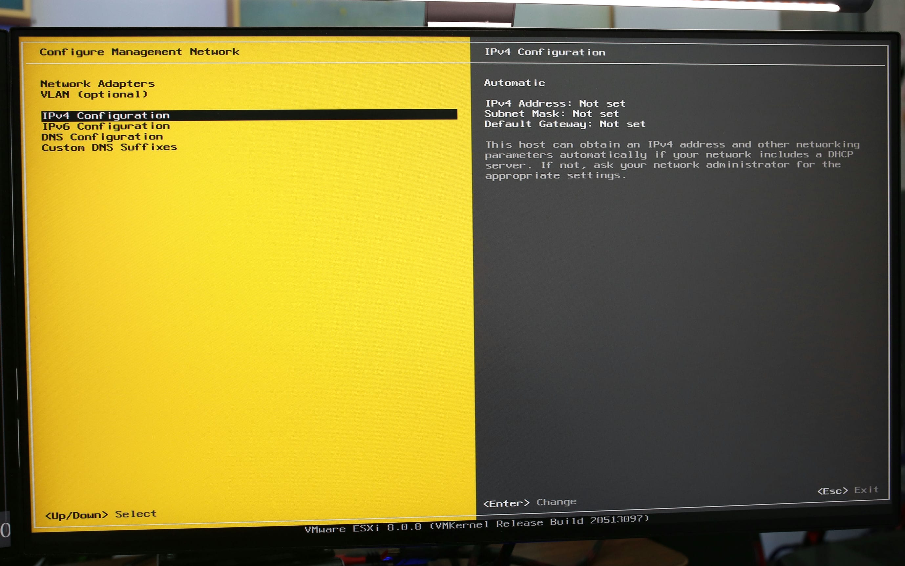Select the IPv6 Configuration entry
Viewport: 905px width, 566px height.
(x=106, y=126)
